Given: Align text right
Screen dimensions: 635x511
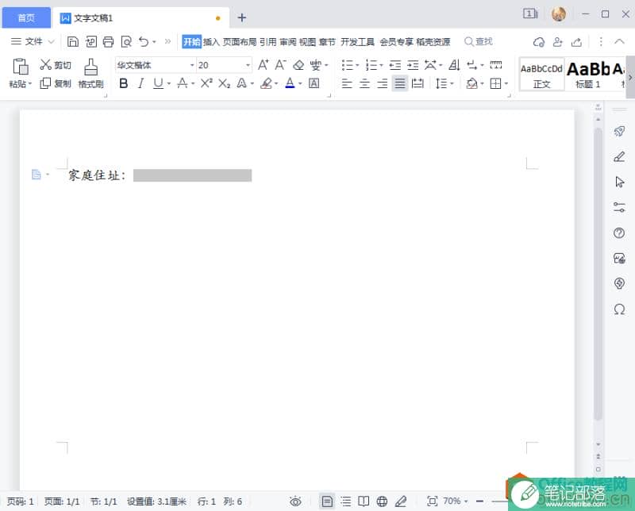Looking at the screenshot, I should click(x=383, y=83).
